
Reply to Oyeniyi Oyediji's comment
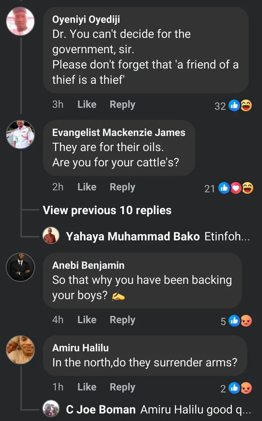(x=122, y=105)
